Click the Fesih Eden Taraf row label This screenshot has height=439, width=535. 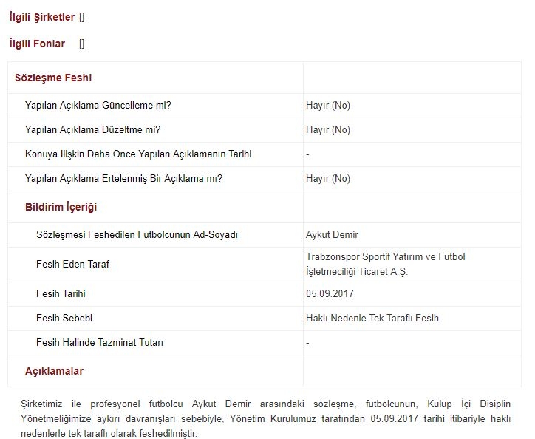click(x=72, y=264)
